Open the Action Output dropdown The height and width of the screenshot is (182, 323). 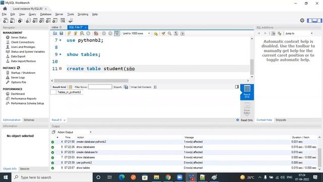point(74,132)
